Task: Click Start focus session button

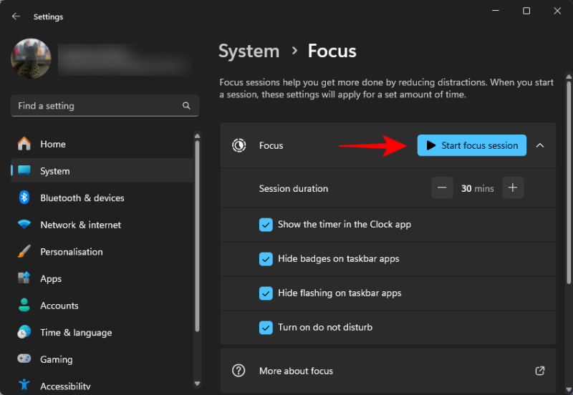Action: 472,145
